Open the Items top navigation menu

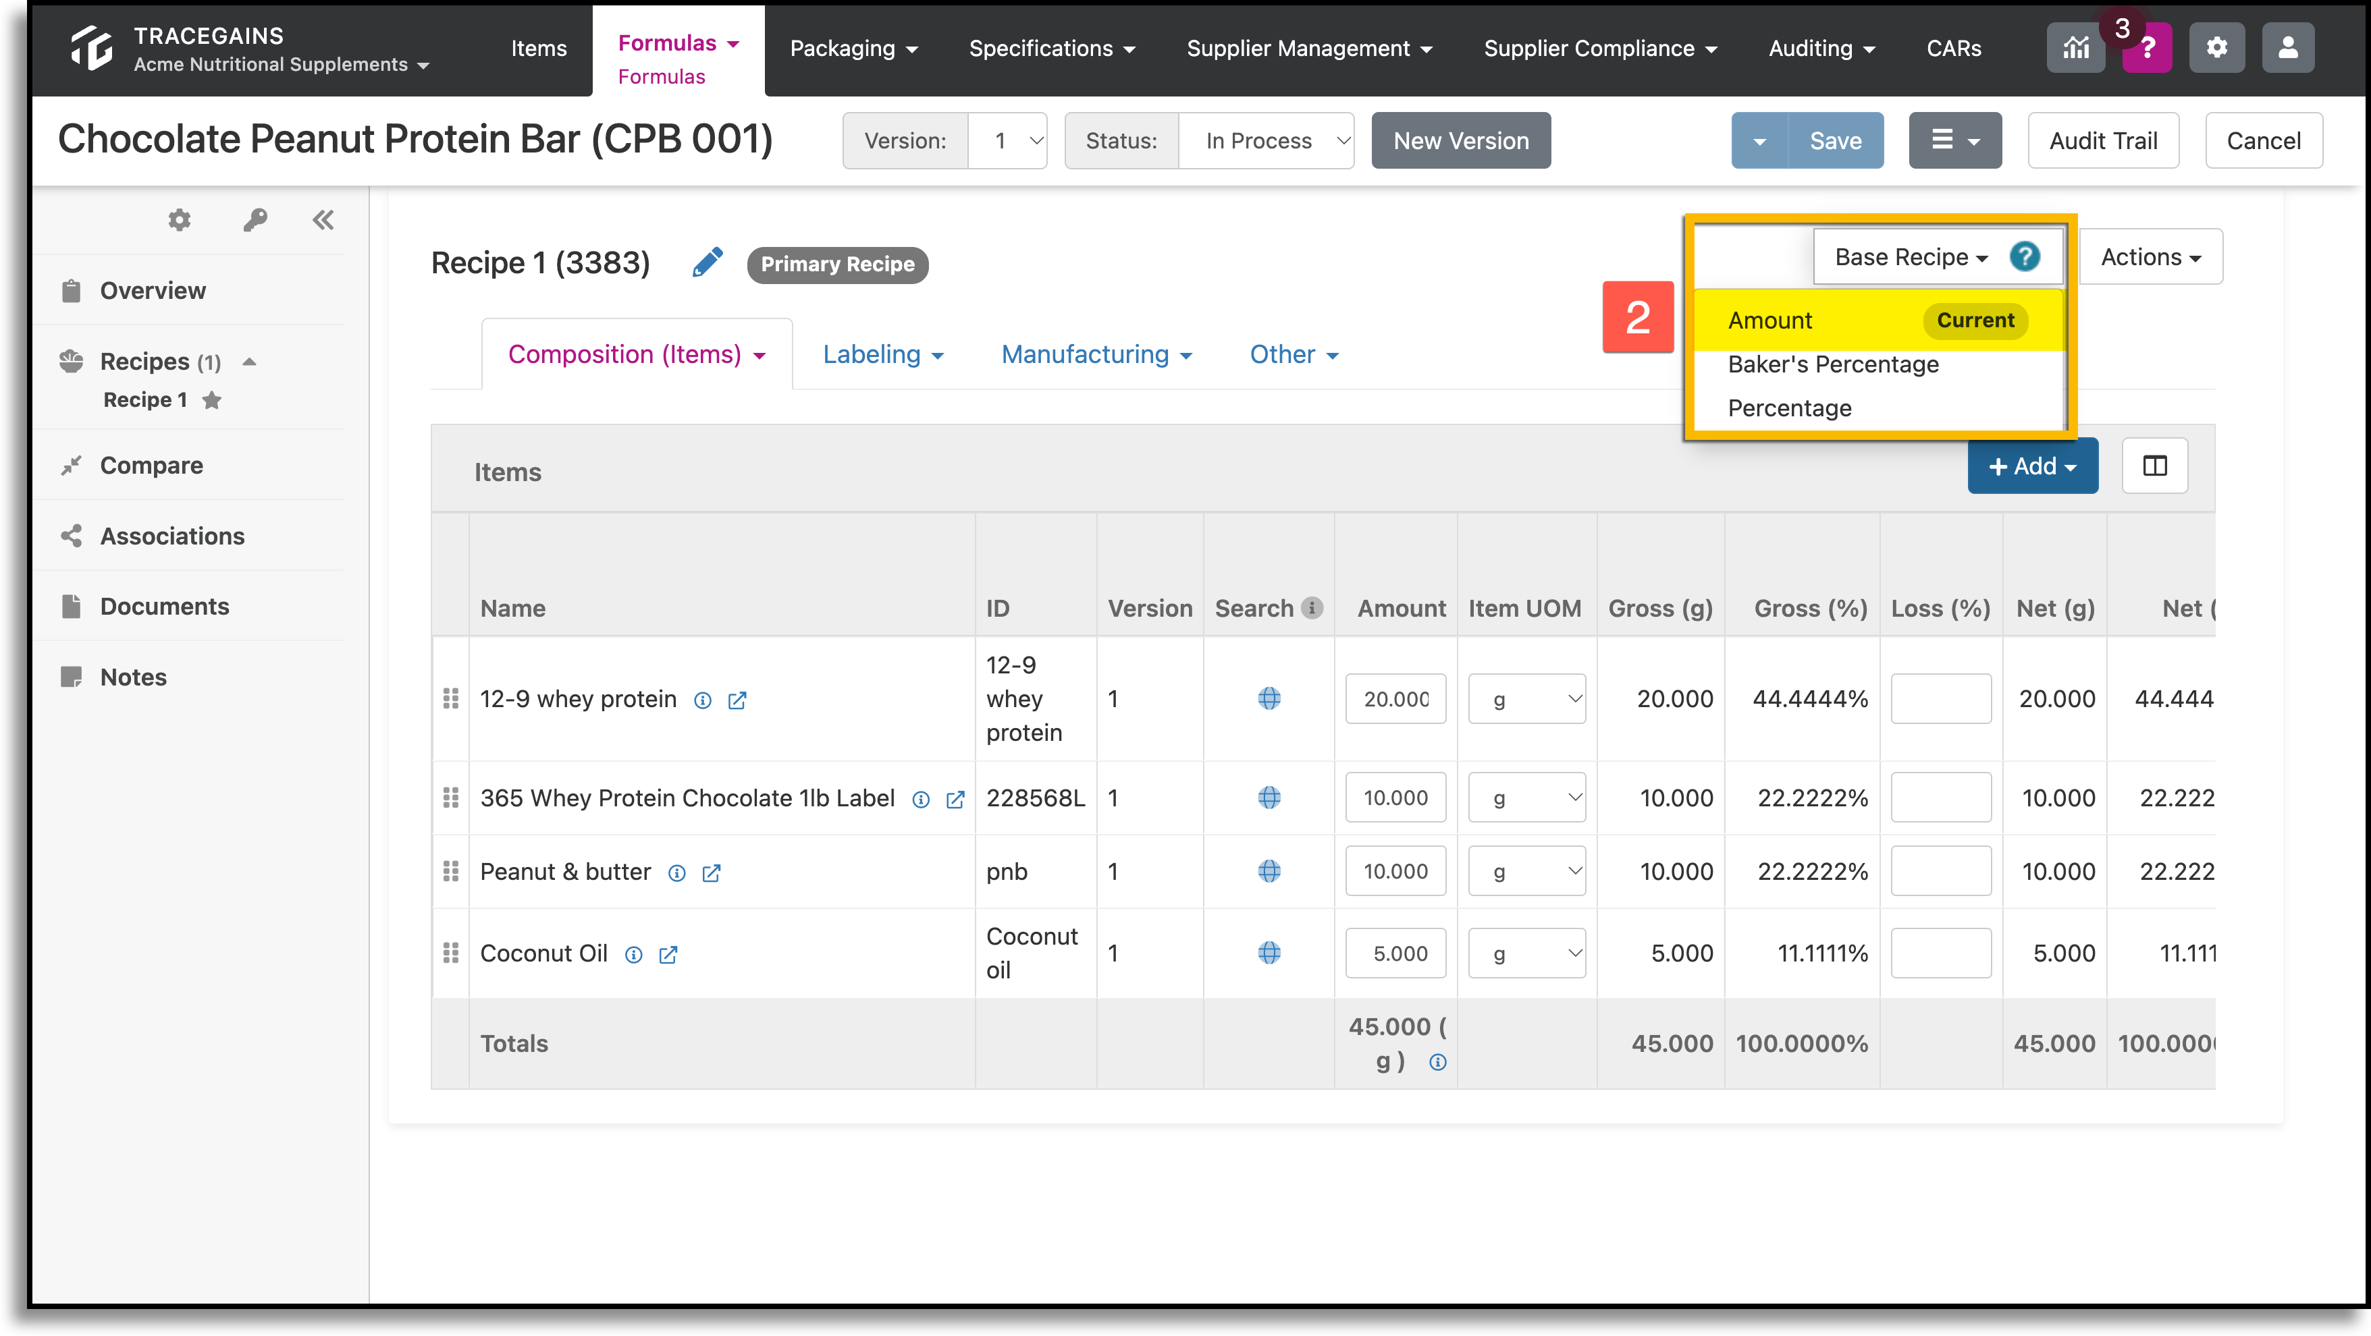pyautogui.click(x=539, y=48)
